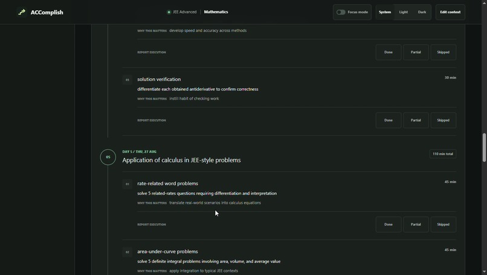
Task: Click the 02 number badge for area-under-curve problems
Action: point(127,252)
